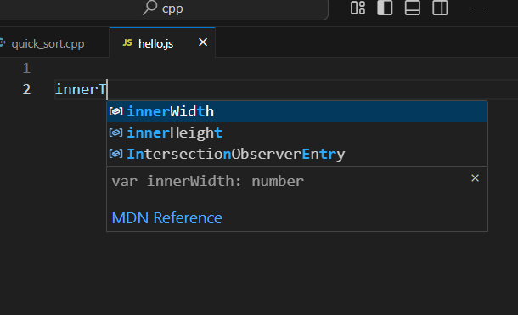This screenshot has height=315, width=518.
Task: Click the variable icon beside innerHeight
Action: (116, 132)
